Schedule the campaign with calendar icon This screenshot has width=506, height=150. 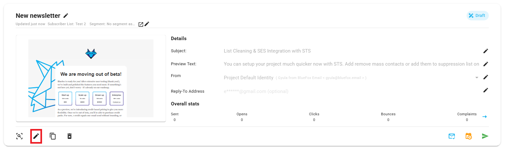(x=468, y=136)
